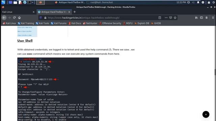The width and height of the screenshot is (216, 121).
Task: Open the Firefox account icon
Action: point(207,18)
